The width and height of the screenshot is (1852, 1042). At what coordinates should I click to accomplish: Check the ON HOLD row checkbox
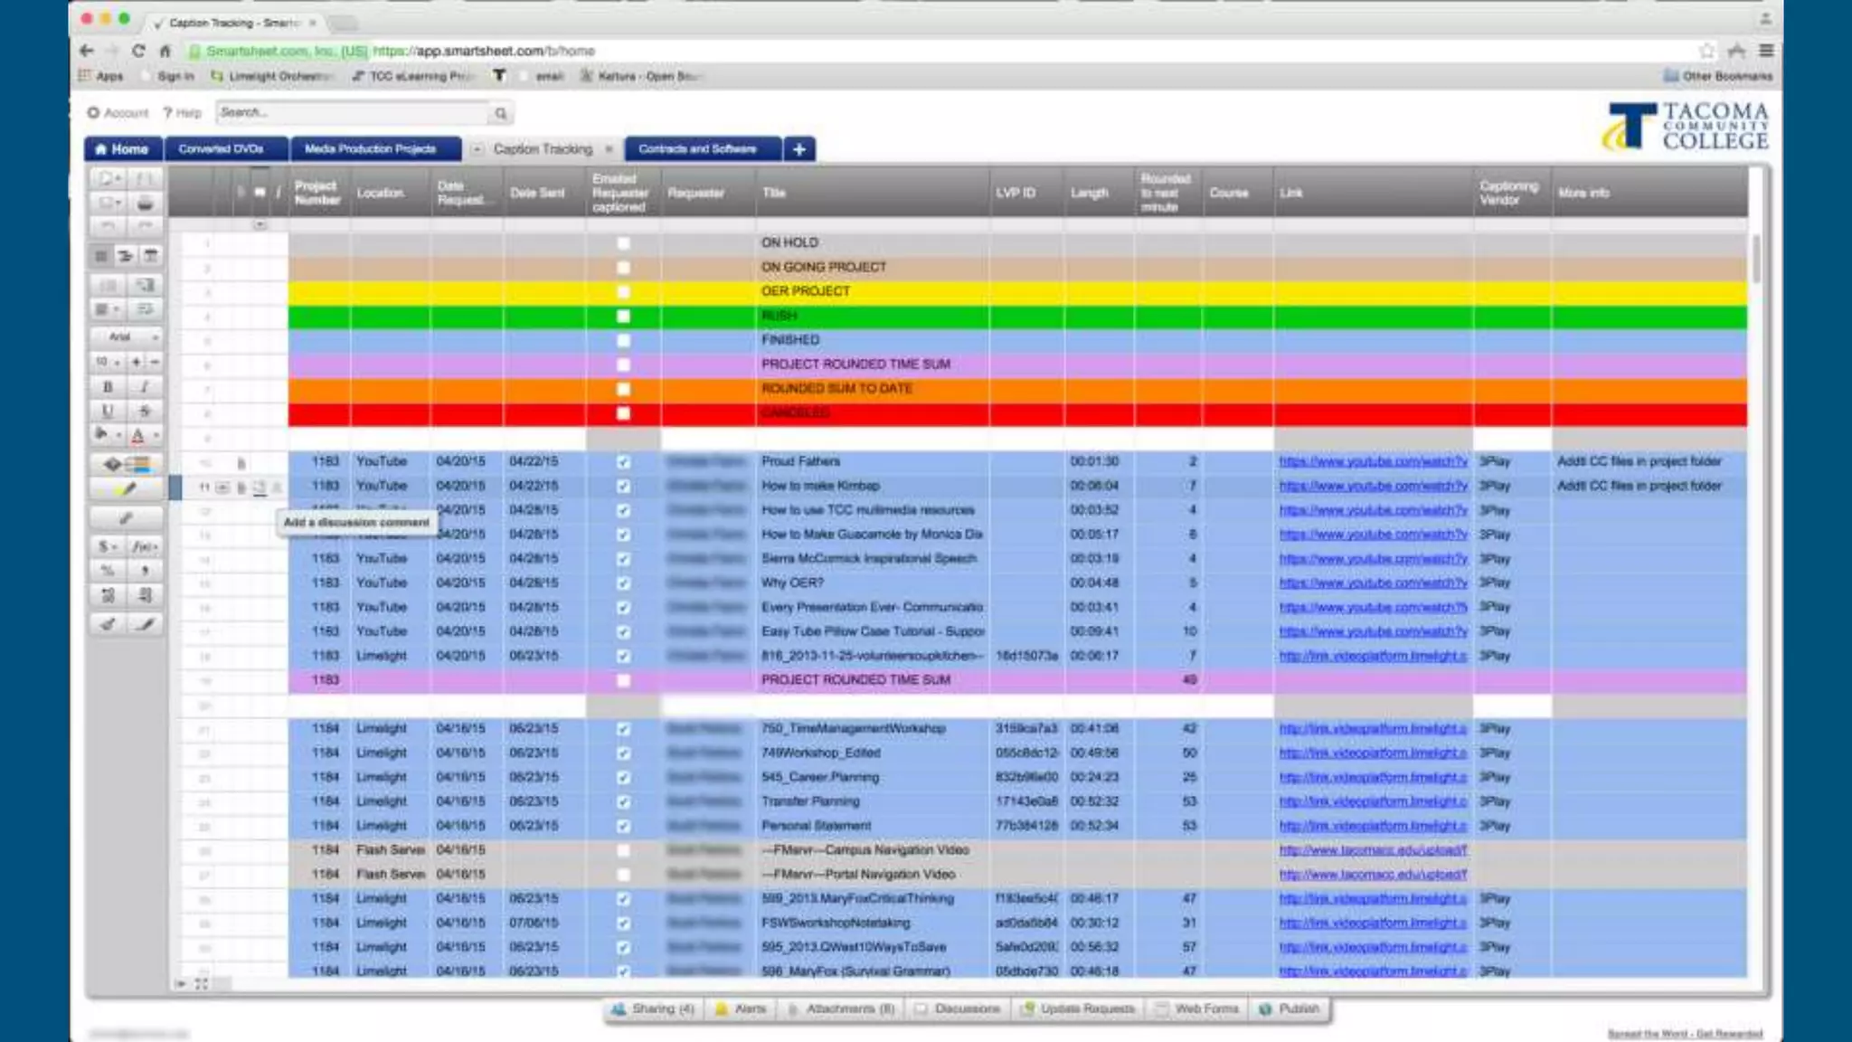(x=623, y=243)
